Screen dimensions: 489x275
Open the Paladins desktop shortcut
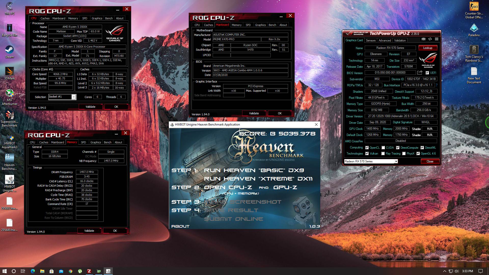click(x=474, y=30)
